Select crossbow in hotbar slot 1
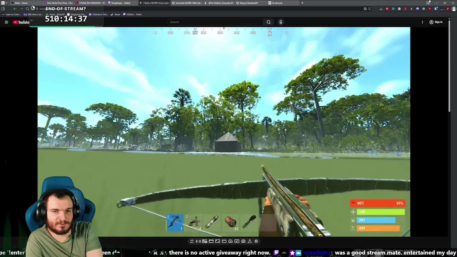This screenshot has width=457, height=257. (175, 222)
